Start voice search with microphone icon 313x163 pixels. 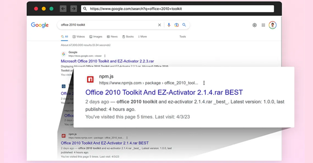coord(169,25)
